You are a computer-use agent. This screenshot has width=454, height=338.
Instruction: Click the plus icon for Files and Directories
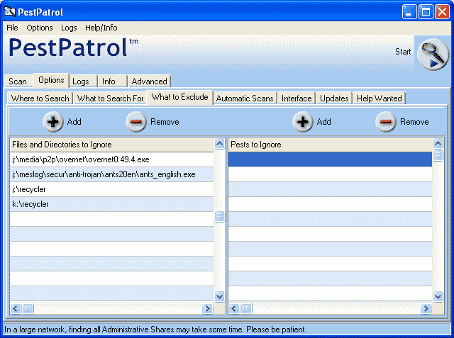(x=53, y=122)
